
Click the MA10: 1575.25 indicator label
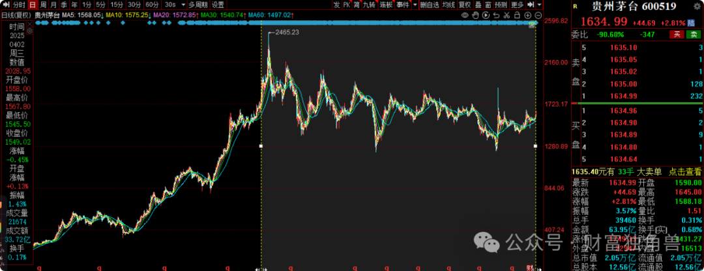pyautogui.click(x=128, y=15)
